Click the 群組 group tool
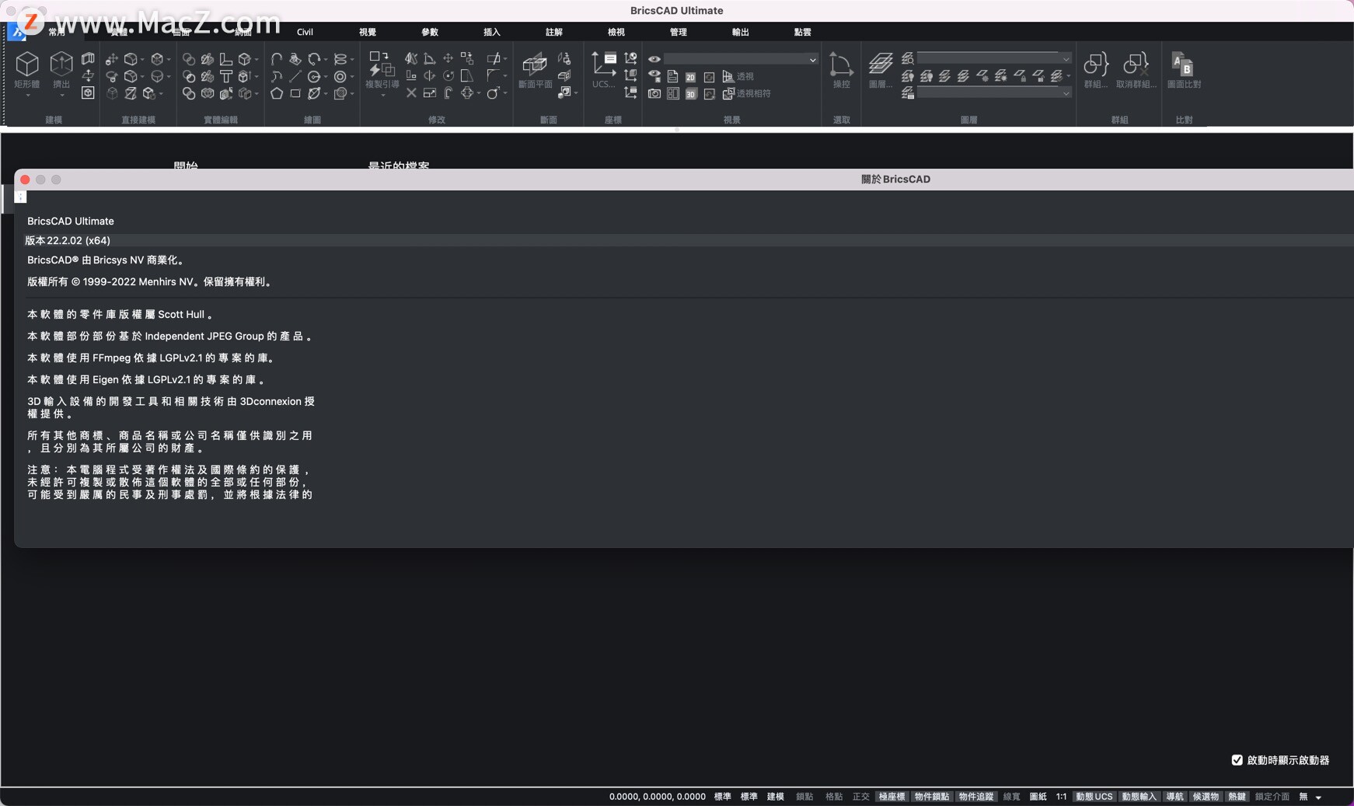Image resolution: width=1354 pixels, height=806 pixels. coord(1096,69)
